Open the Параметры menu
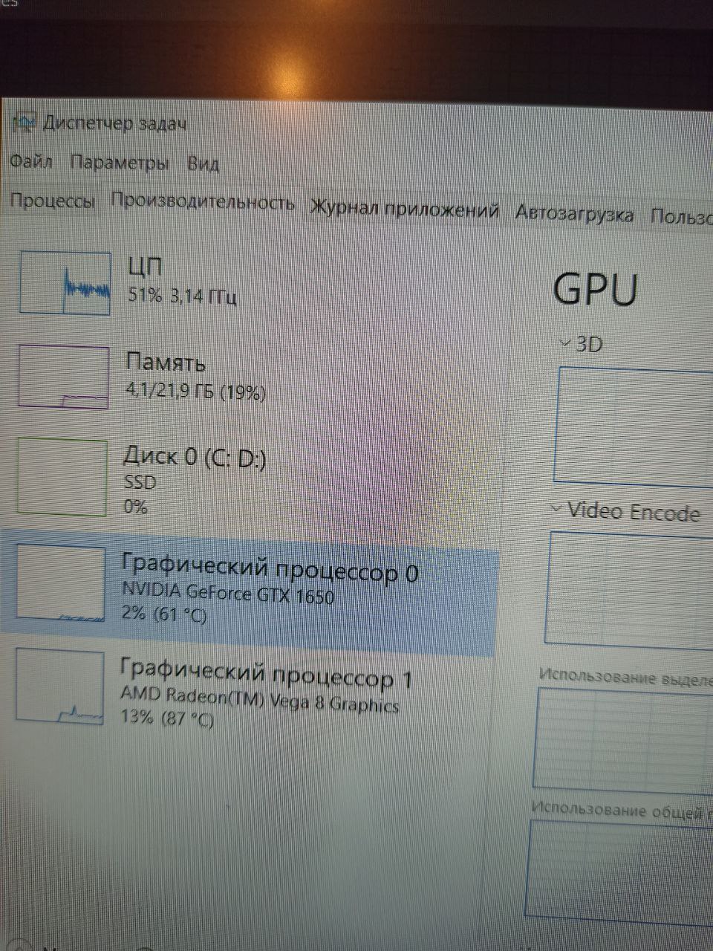Image resolution: width=713 pixels, height=951 pixels. click(120, 163)
